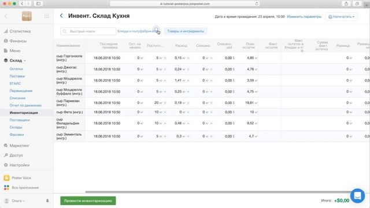Screen dimensions: 370x208
Task: Click the Доступ key icon
Action: click(6, 155)
